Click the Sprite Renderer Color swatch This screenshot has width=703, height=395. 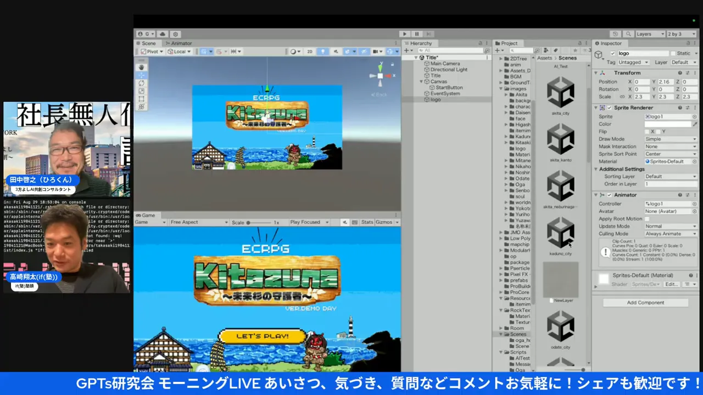click(x=667, y=125)
